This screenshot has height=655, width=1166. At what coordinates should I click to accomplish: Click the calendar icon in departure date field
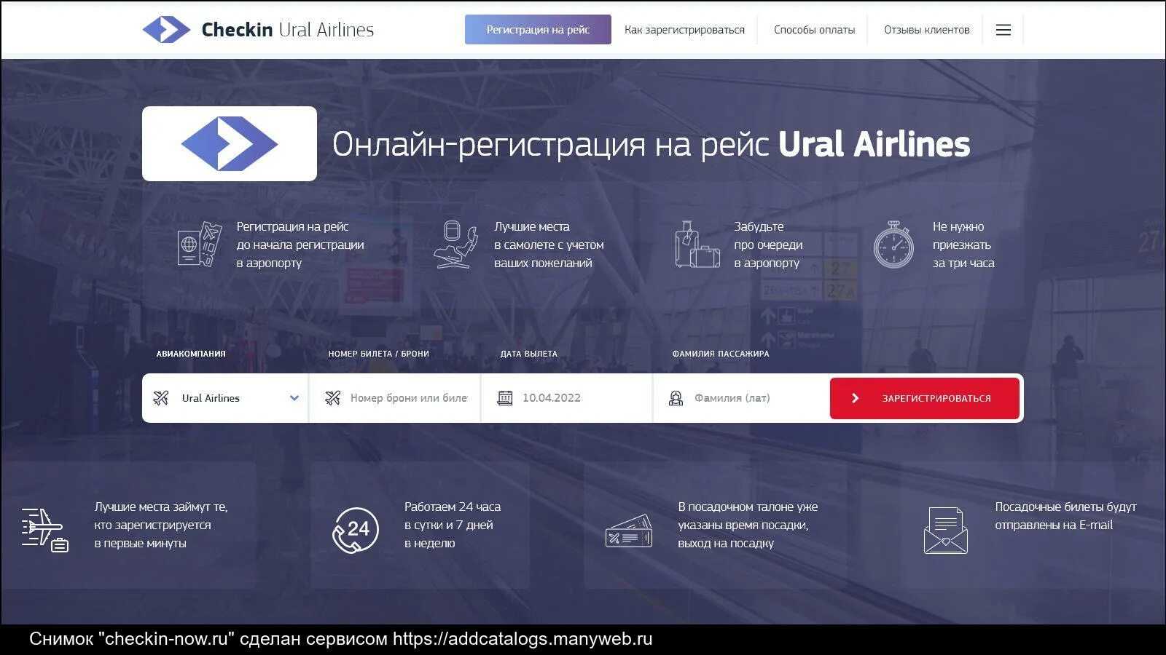[505, 398]
